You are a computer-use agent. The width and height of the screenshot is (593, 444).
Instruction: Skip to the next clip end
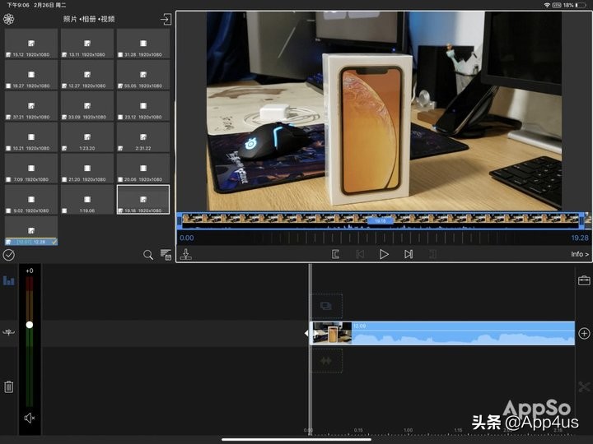point(409,254)
